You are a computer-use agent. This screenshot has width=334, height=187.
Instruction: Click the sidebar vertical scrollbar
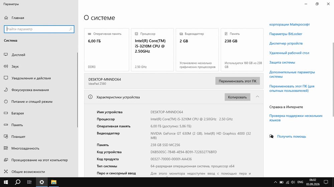tap(77, 90)
